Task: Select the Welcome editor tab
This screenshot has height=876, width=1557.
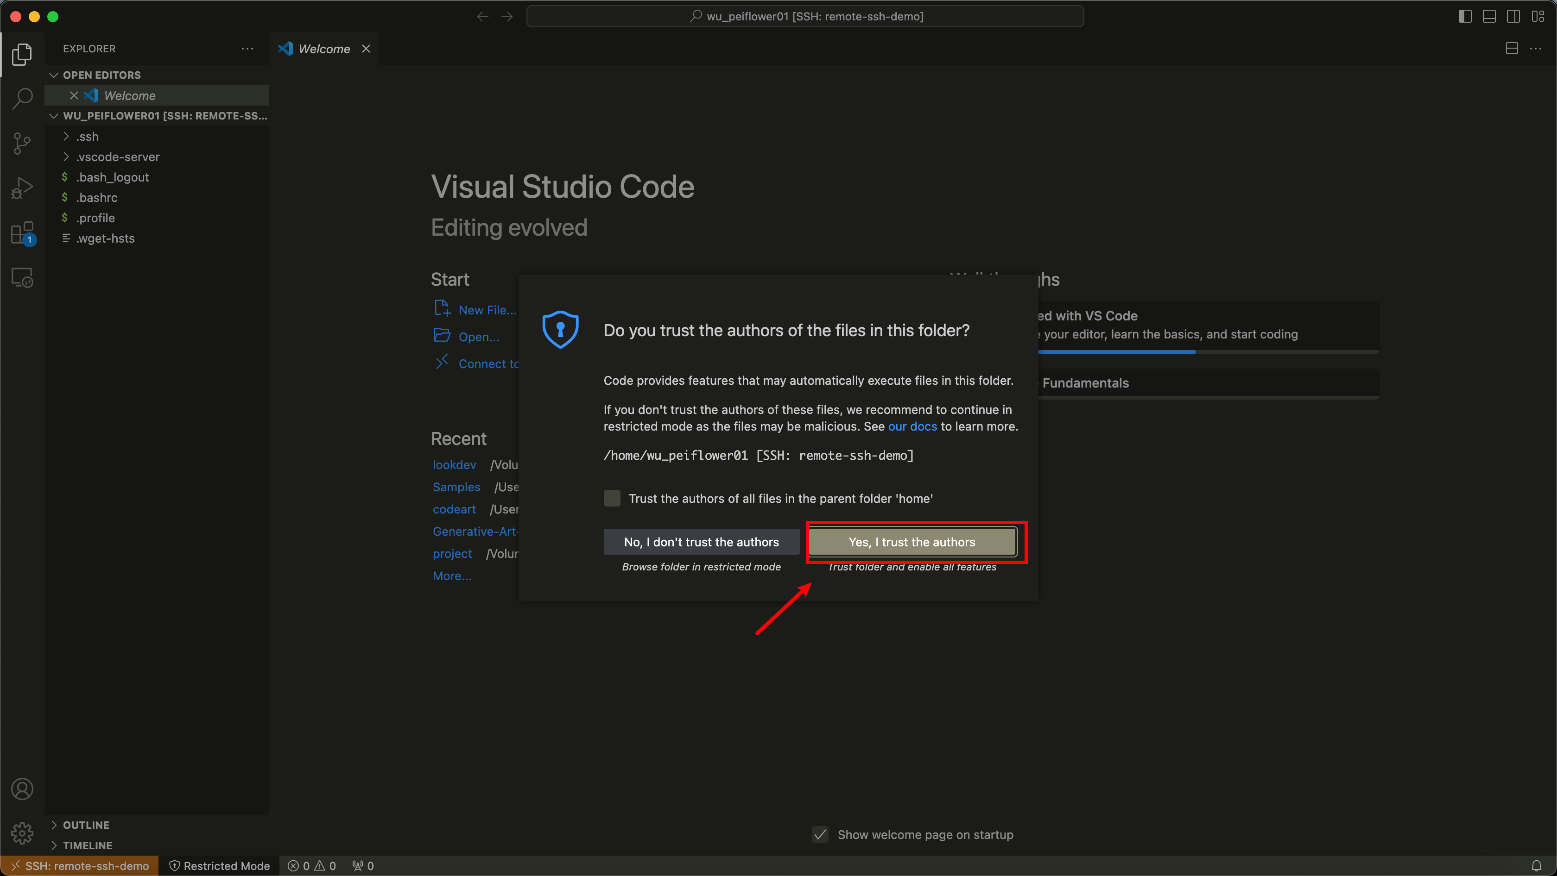Action: coord(324,49)
